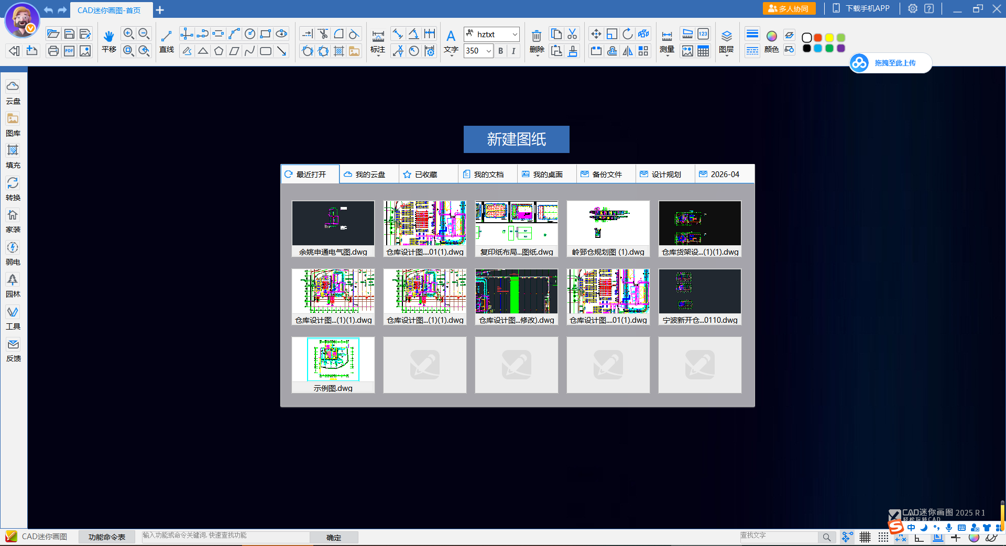Viewport: 1006px width, 546px height.
Task: Toggle italic text formatting
Action: click(513, 51)
